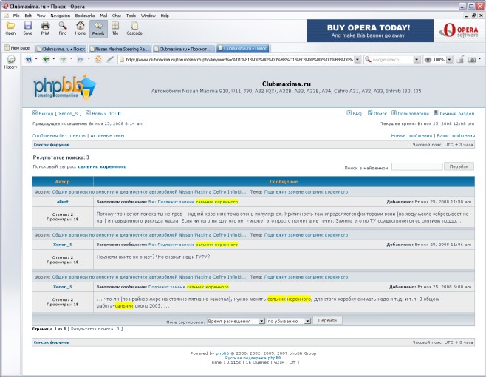Switch to the Nissan Maxima Steering tab

121,47
